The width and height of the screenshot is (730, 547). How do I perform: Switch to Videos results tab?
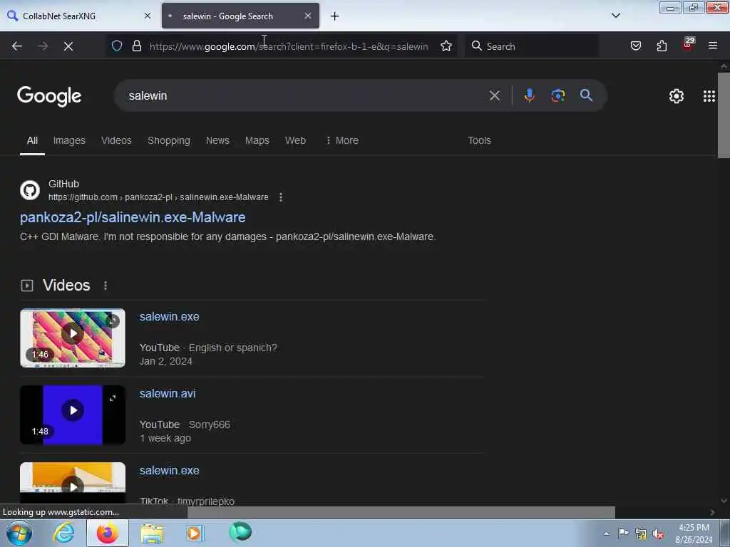pyautogui.click(x=116, y=140)
